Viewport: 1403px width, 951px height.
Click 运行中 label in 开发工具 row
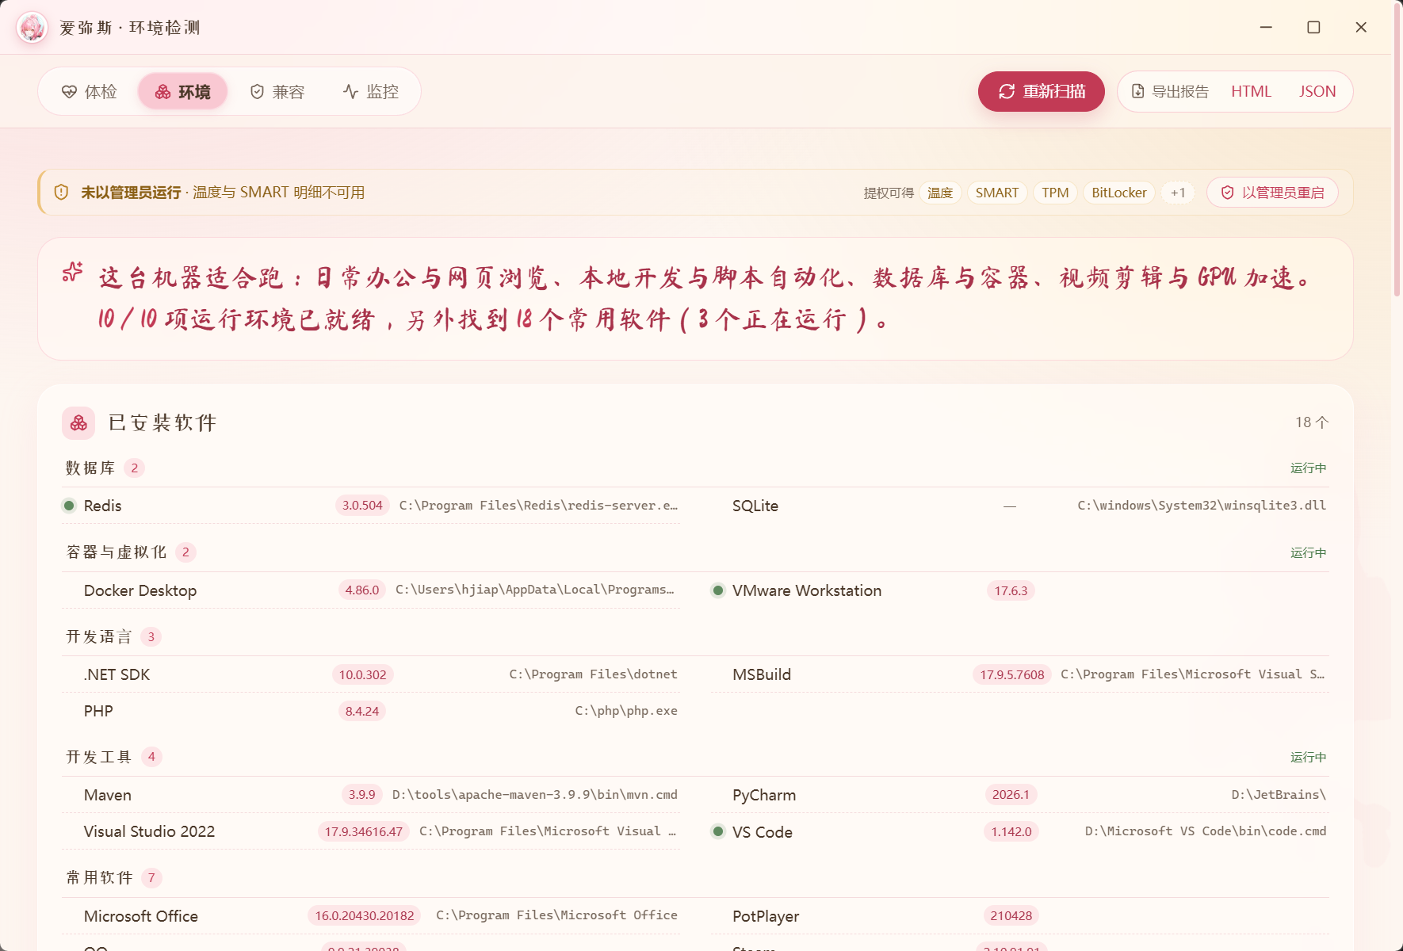pos(1308,758)
